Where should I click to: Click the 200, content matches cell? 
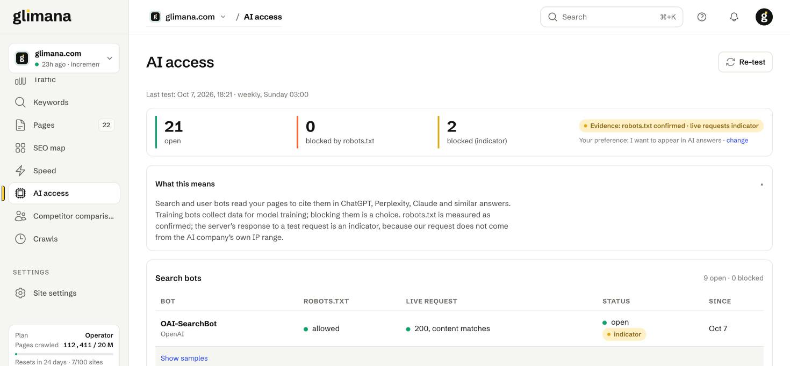point(448,328)
